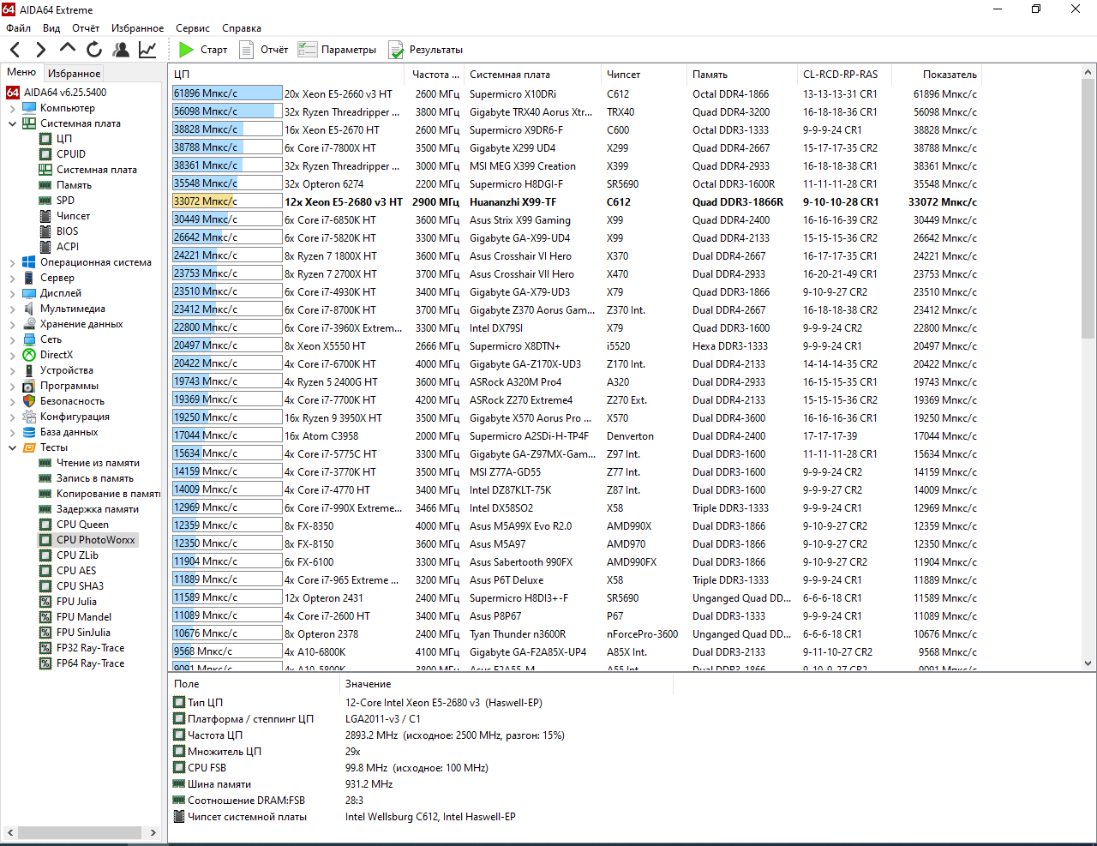Select the Чтение из памяти test icon
The width and height of the screenshot is (1097, 846).
(x=45, y=463)
